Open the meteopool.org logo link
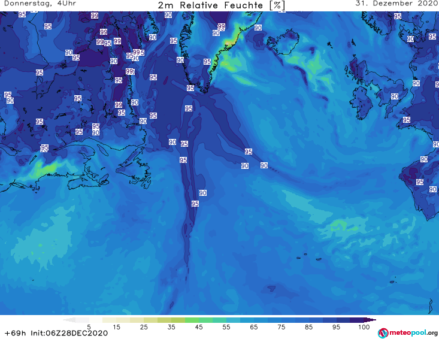 [x=408, y=333]
